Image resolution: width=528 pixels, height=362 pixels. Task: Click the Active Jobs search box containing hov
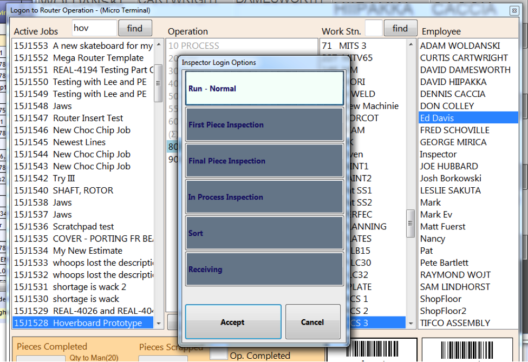pos(94,27)
